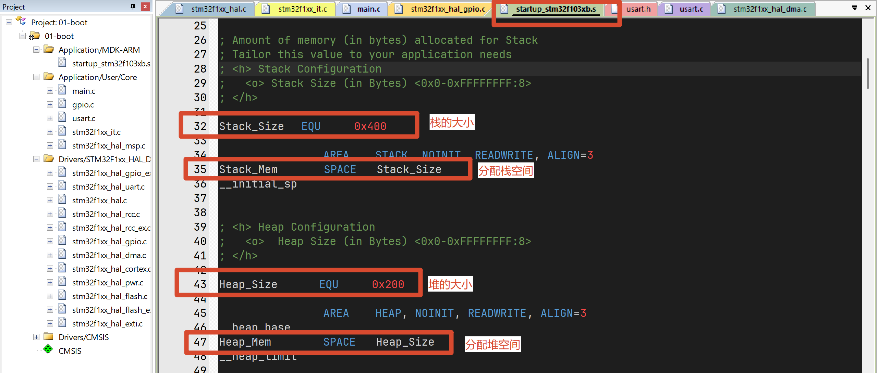
Task: Click the editor vertical scrollbar thumb
Action: coord(868,73)
